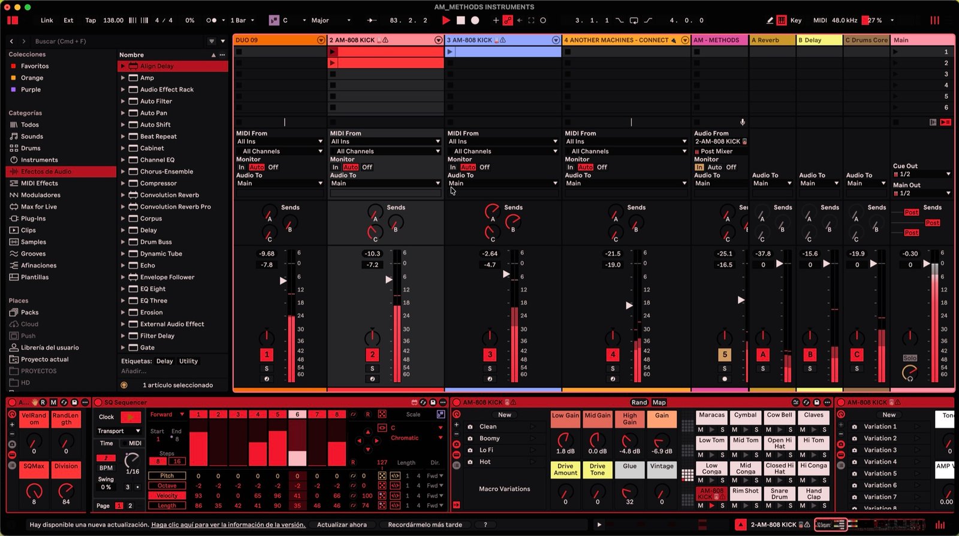The height and width of the screenshot is (536, 959).
Task: Deactivate track 1 using its activator button
Action: [x=267, y=355]
